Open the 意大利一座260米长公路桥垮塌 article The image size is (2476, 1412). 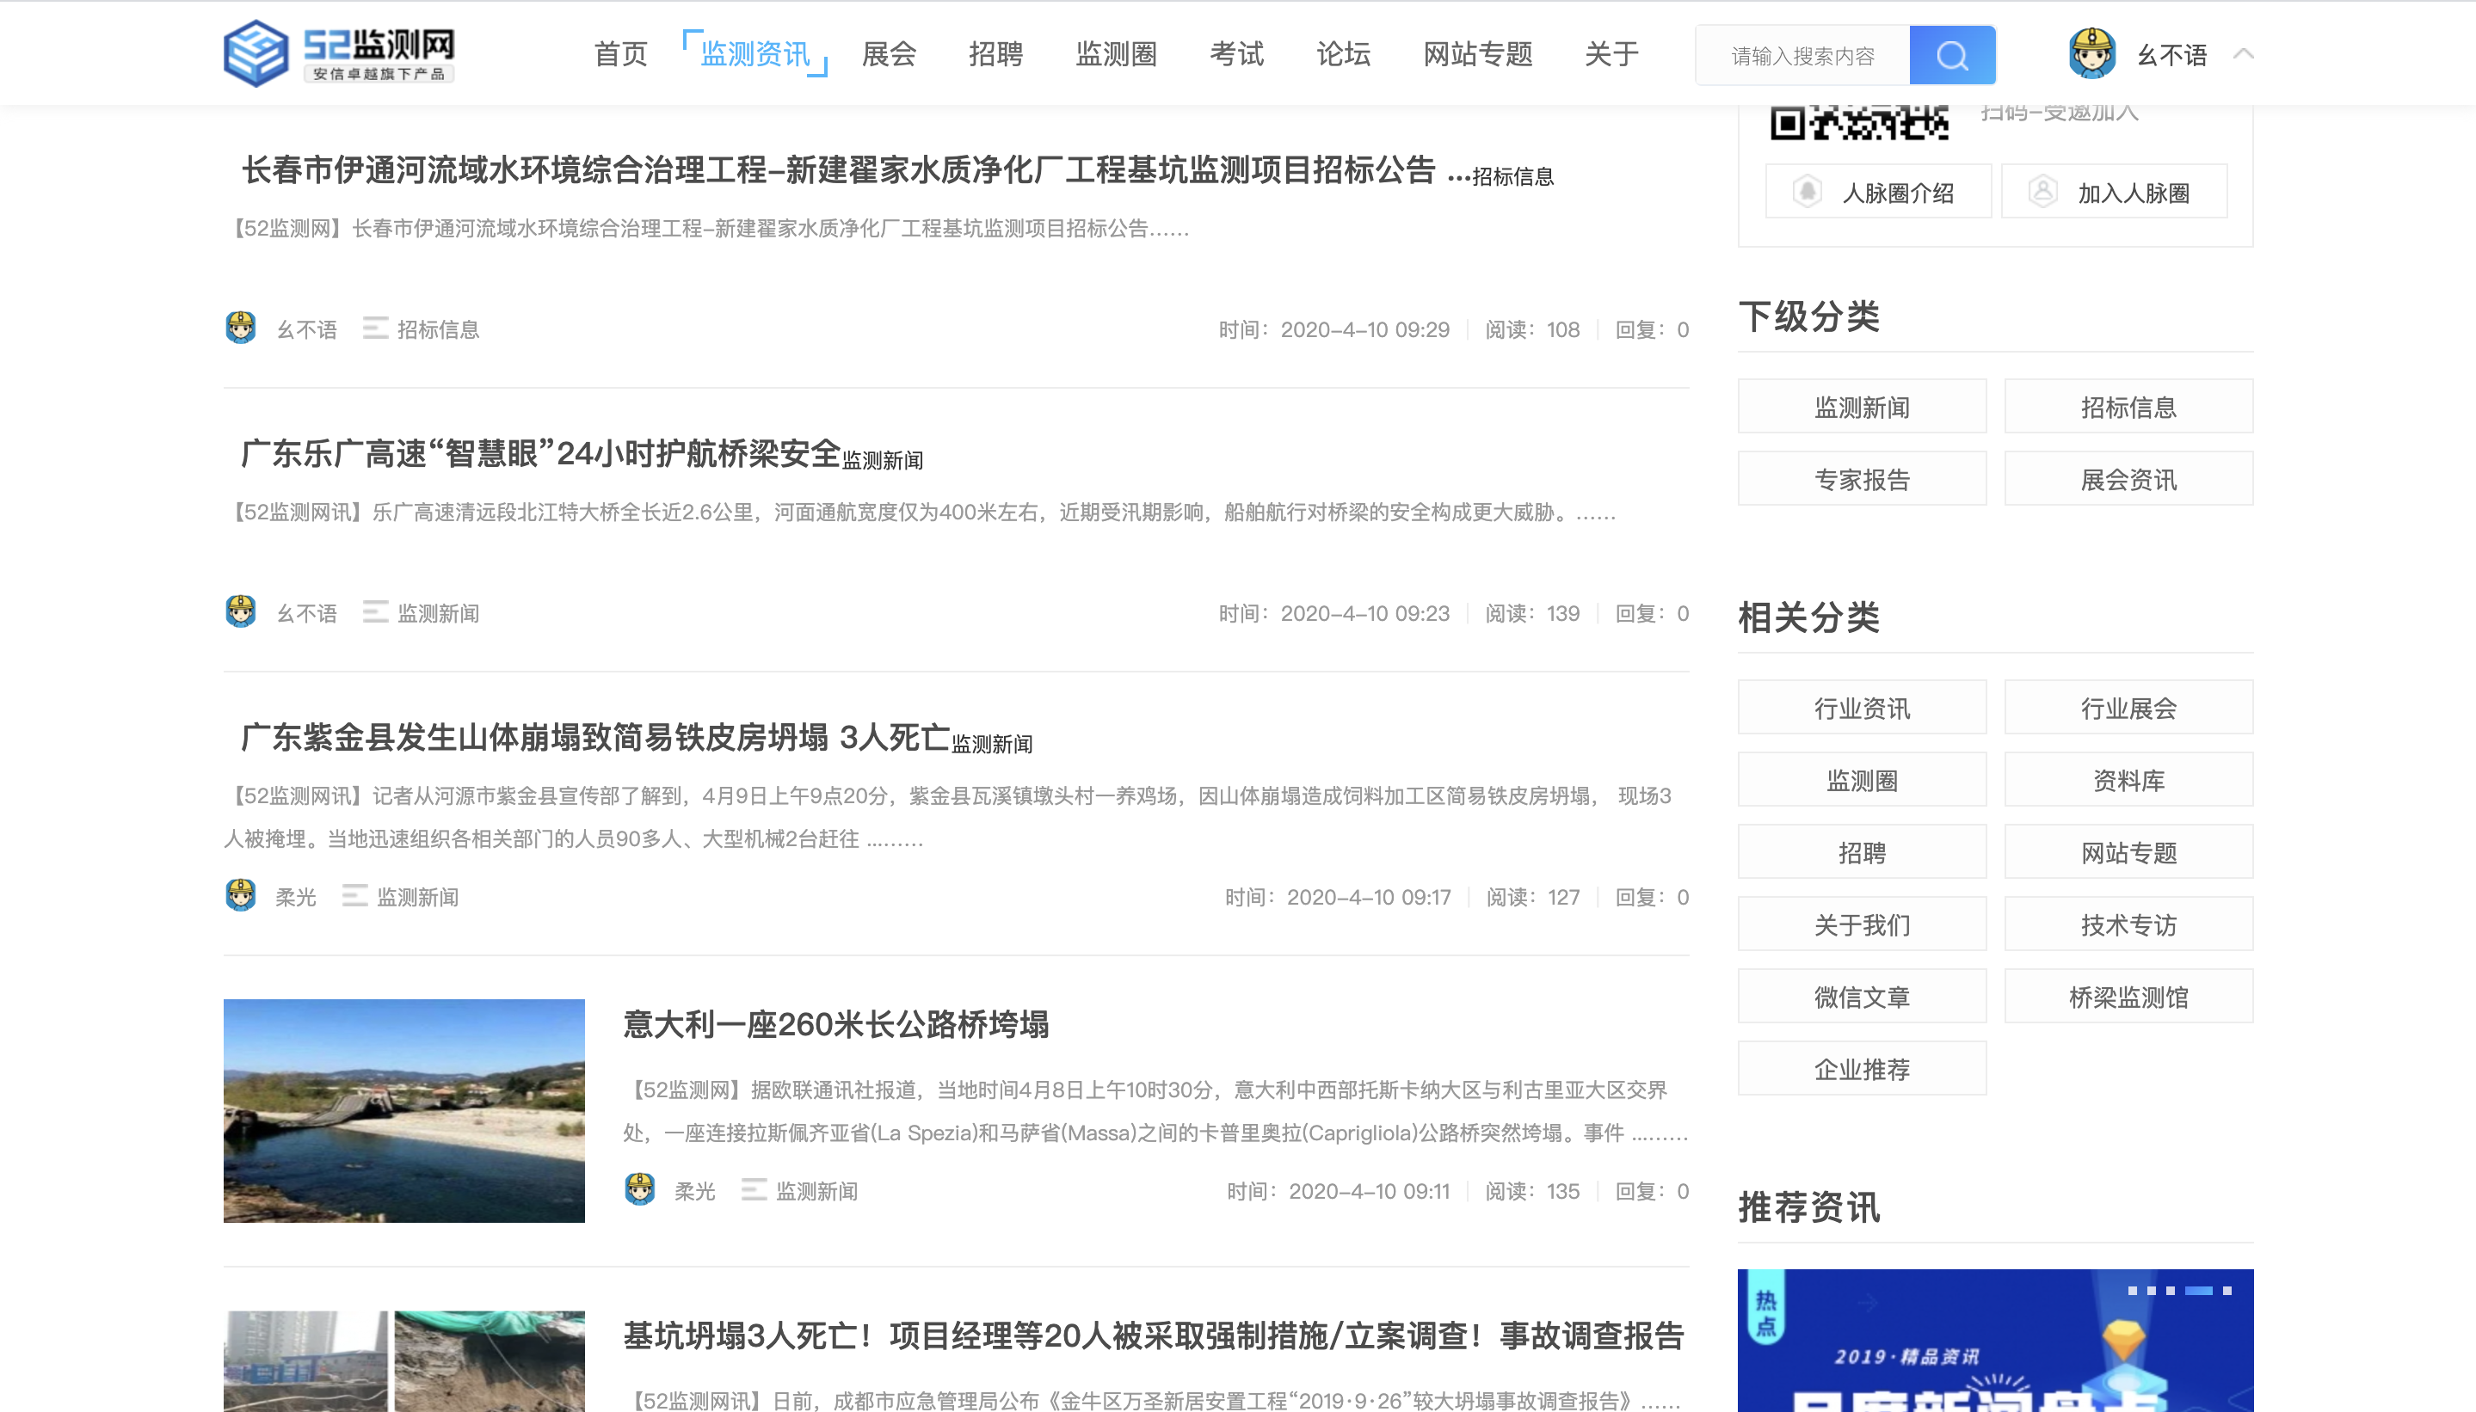click(x=836, y=1025)
